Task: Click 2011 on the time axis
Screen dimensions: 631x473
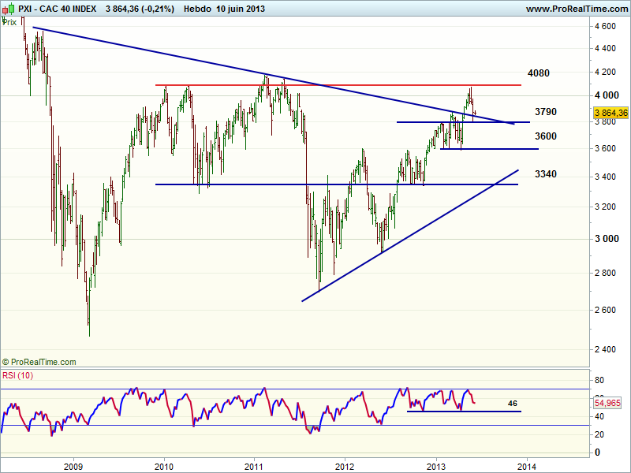Action: pos(254,465)
